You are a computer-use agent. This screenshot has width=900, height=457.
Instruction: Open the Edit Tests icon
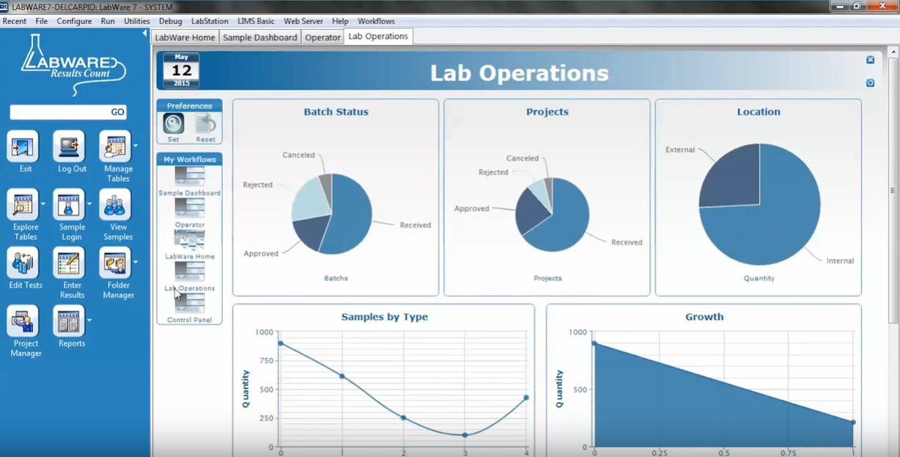pos(23,263)
